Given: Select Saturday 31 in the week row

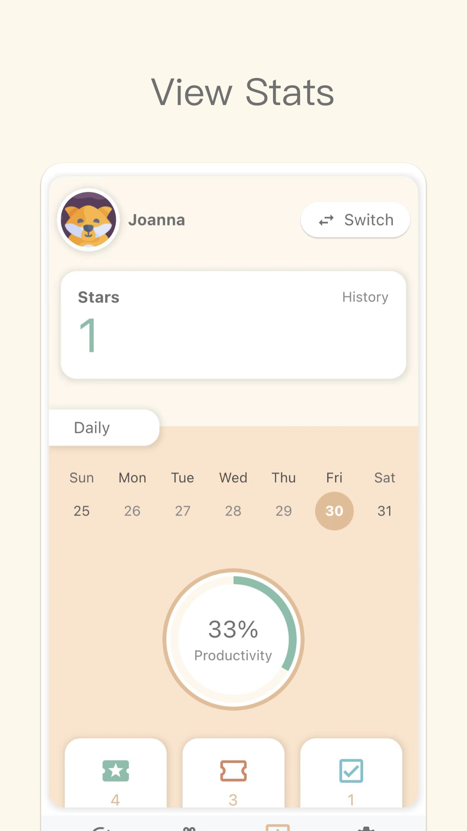Looking at the screenshot, I should point(385,511).
